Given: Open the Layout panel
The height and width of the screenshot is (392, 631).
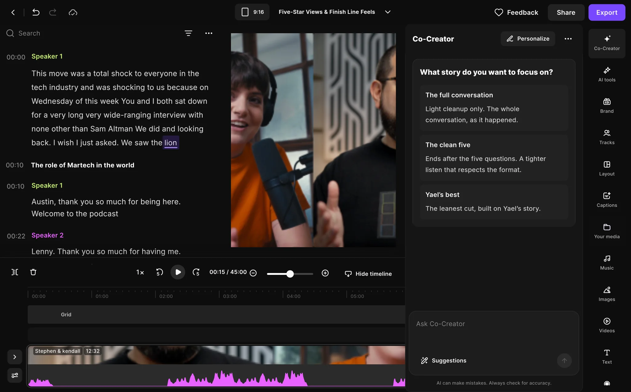Looking at the screenshot, I should pos(607,168).
